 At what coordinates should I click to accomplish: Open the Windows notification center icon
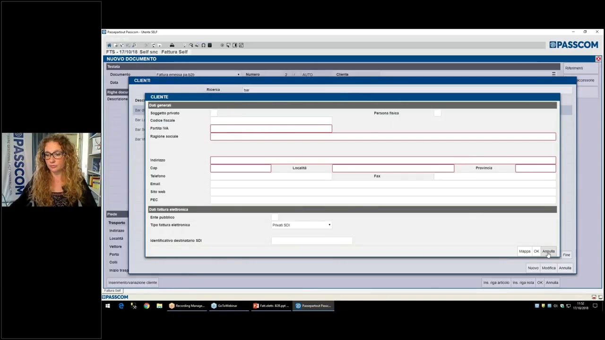pos(595,306)
